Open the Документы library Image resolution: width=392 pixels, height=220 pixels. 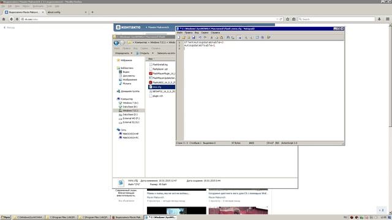[x=127, y=76]
